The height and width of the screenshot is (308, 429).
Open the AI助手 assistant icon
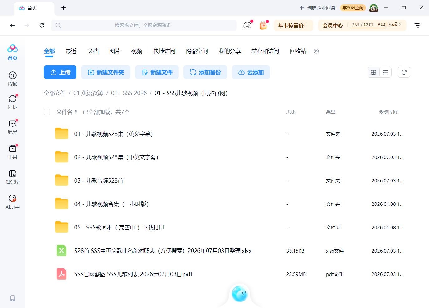[12, 202]
